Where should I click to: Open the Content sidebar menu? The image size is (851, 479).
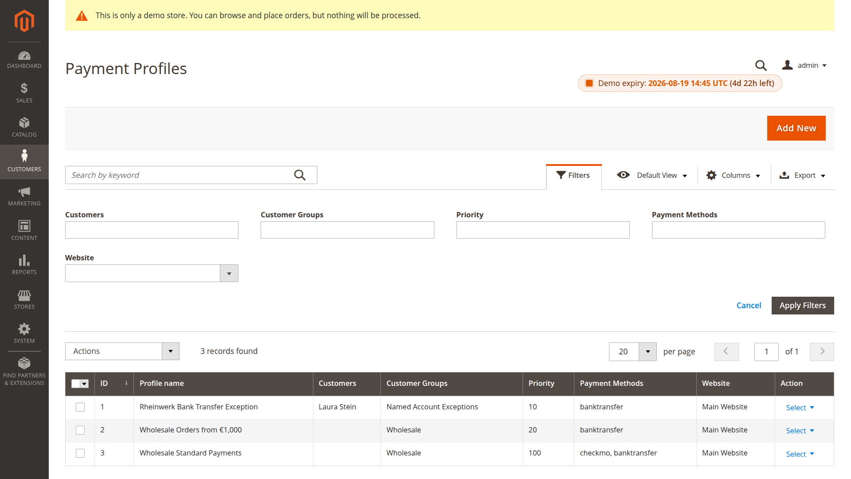pos(24,231)
